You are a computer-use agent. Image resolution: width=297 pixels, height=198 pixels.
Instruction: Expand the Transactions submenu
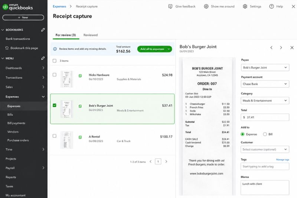tap(43, 77)
